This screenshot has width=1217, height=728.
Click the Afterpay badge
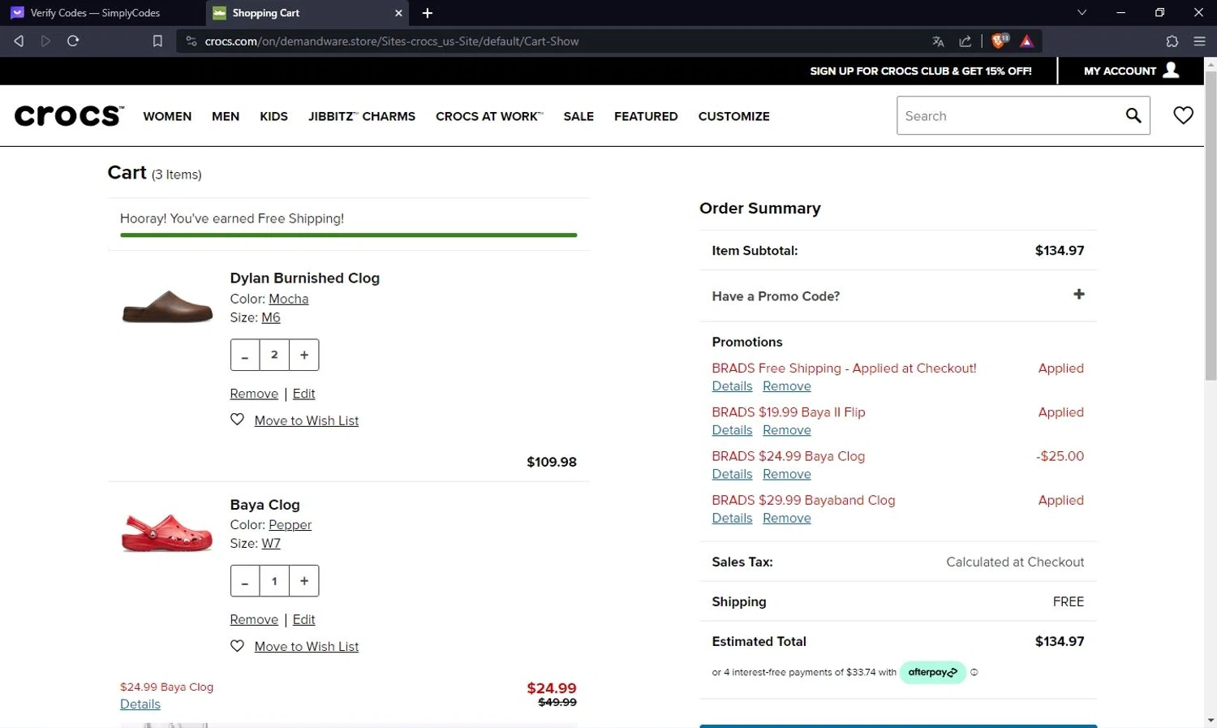933,672
